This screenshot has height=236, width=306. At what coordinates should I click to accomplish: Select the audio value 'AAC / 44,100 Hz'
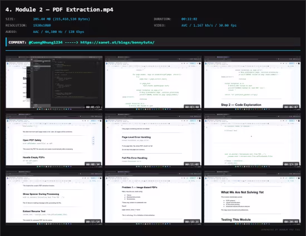(48, 32)
